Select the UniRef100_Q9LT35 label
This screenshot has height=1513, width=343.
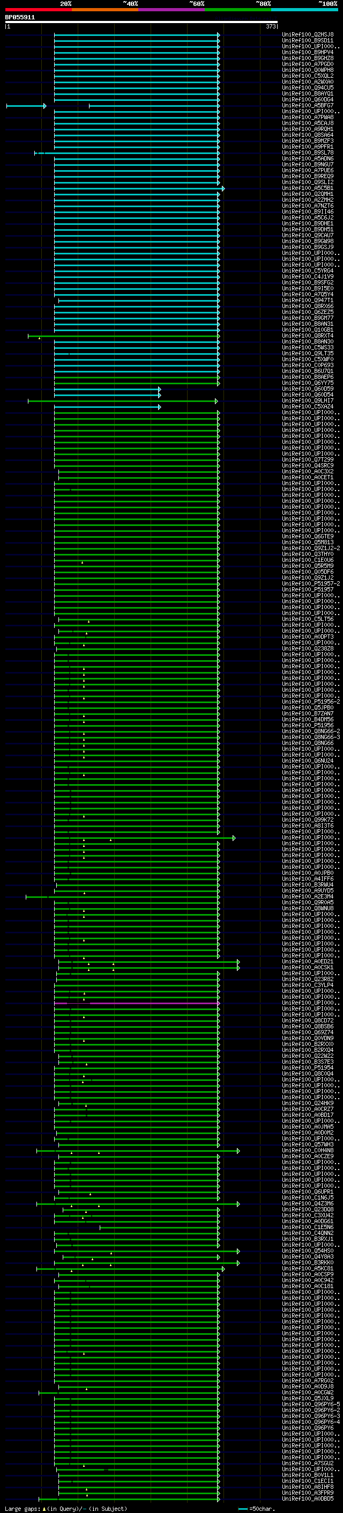308,354
